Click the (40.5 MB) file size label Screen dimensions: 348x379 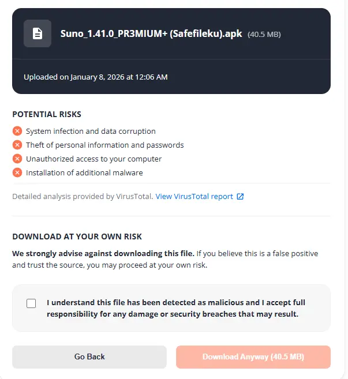pos(264,34)
